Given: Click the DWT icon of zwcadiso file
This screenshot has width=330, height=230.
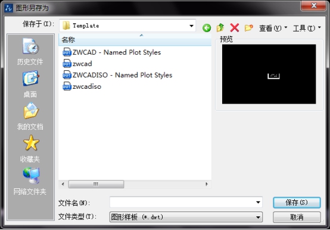Looking at the screenshot, I should pos(67,86).
